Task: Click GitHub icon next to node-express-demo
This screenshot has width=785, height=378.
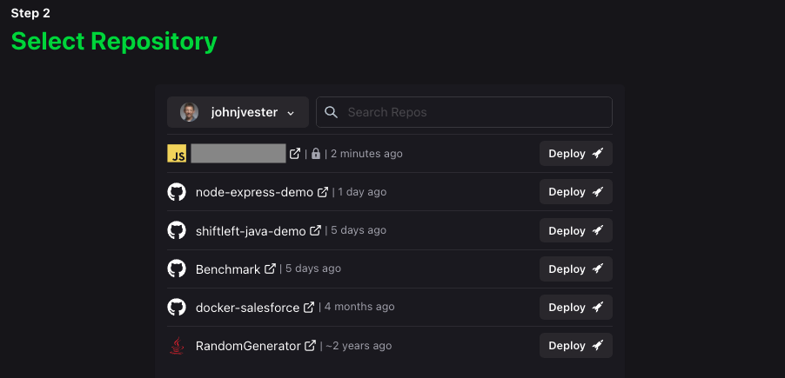Action: pyautogui.click(x=177, y=192)
